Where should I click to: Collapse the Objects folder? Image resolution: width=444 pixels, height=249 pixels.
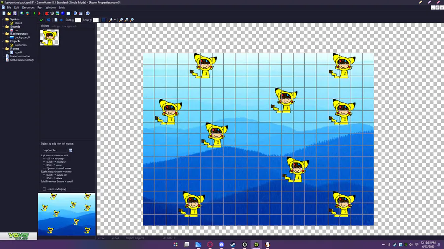(x=3, y=41)
